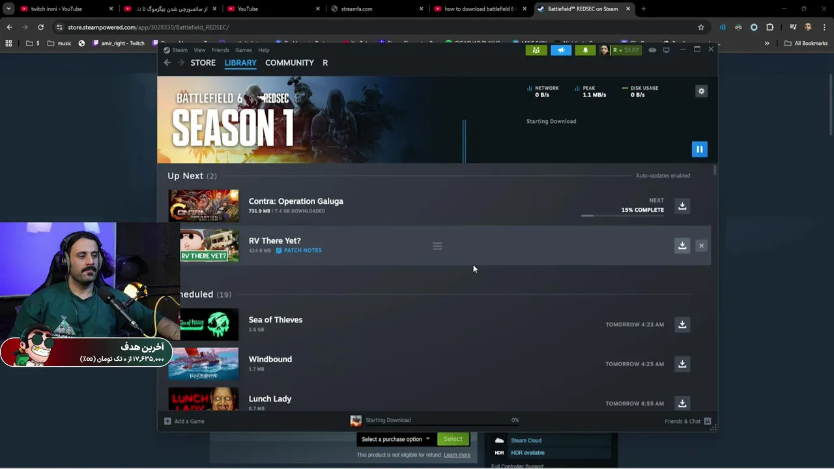834x469 pixels.
Task: Open the Games menu in Steam
Action: (244, 50)
